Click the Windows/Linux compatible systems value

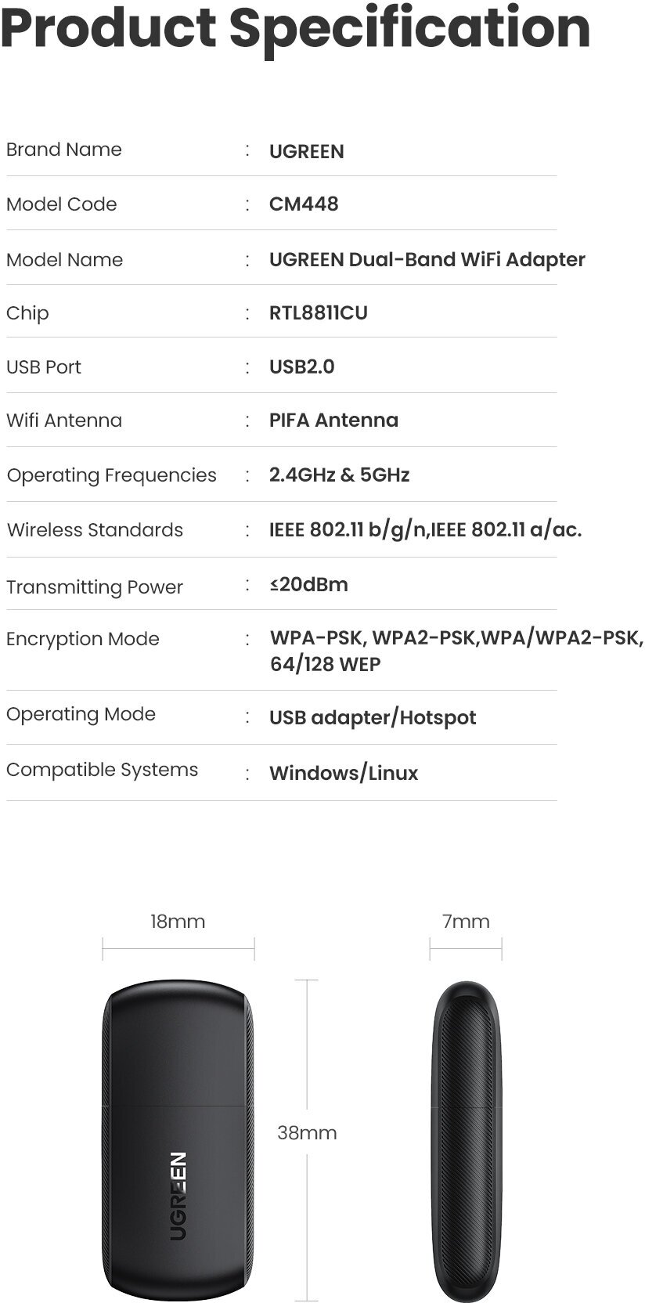click(344, 774)
